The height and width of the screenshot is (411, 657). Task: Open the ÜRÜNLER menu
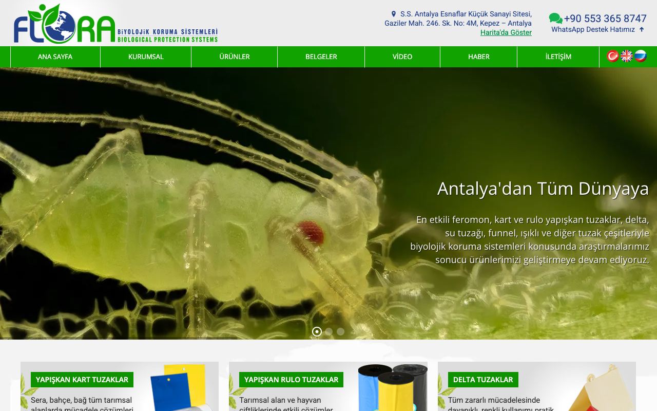point(235,57)
